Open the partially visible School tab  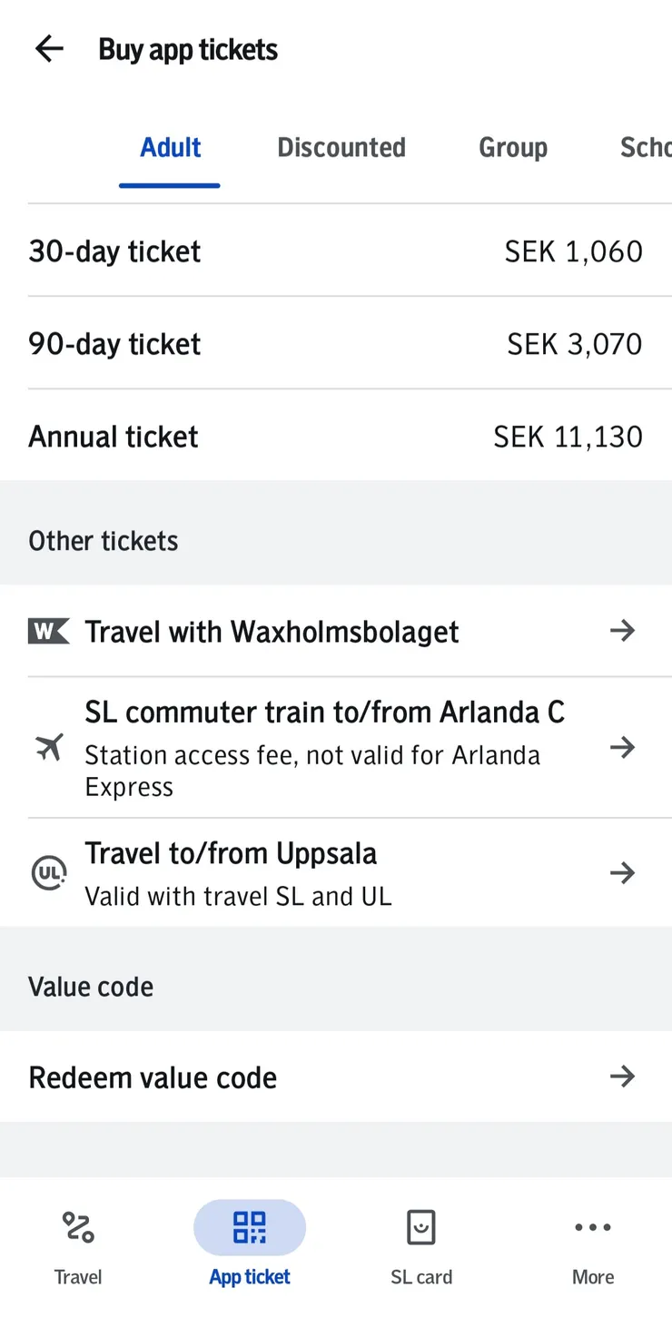(645, 147)
